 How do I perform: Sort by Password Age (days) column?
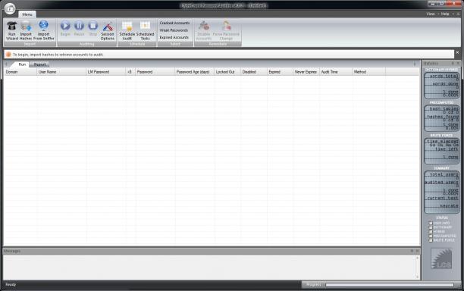(x=194, y=72)
